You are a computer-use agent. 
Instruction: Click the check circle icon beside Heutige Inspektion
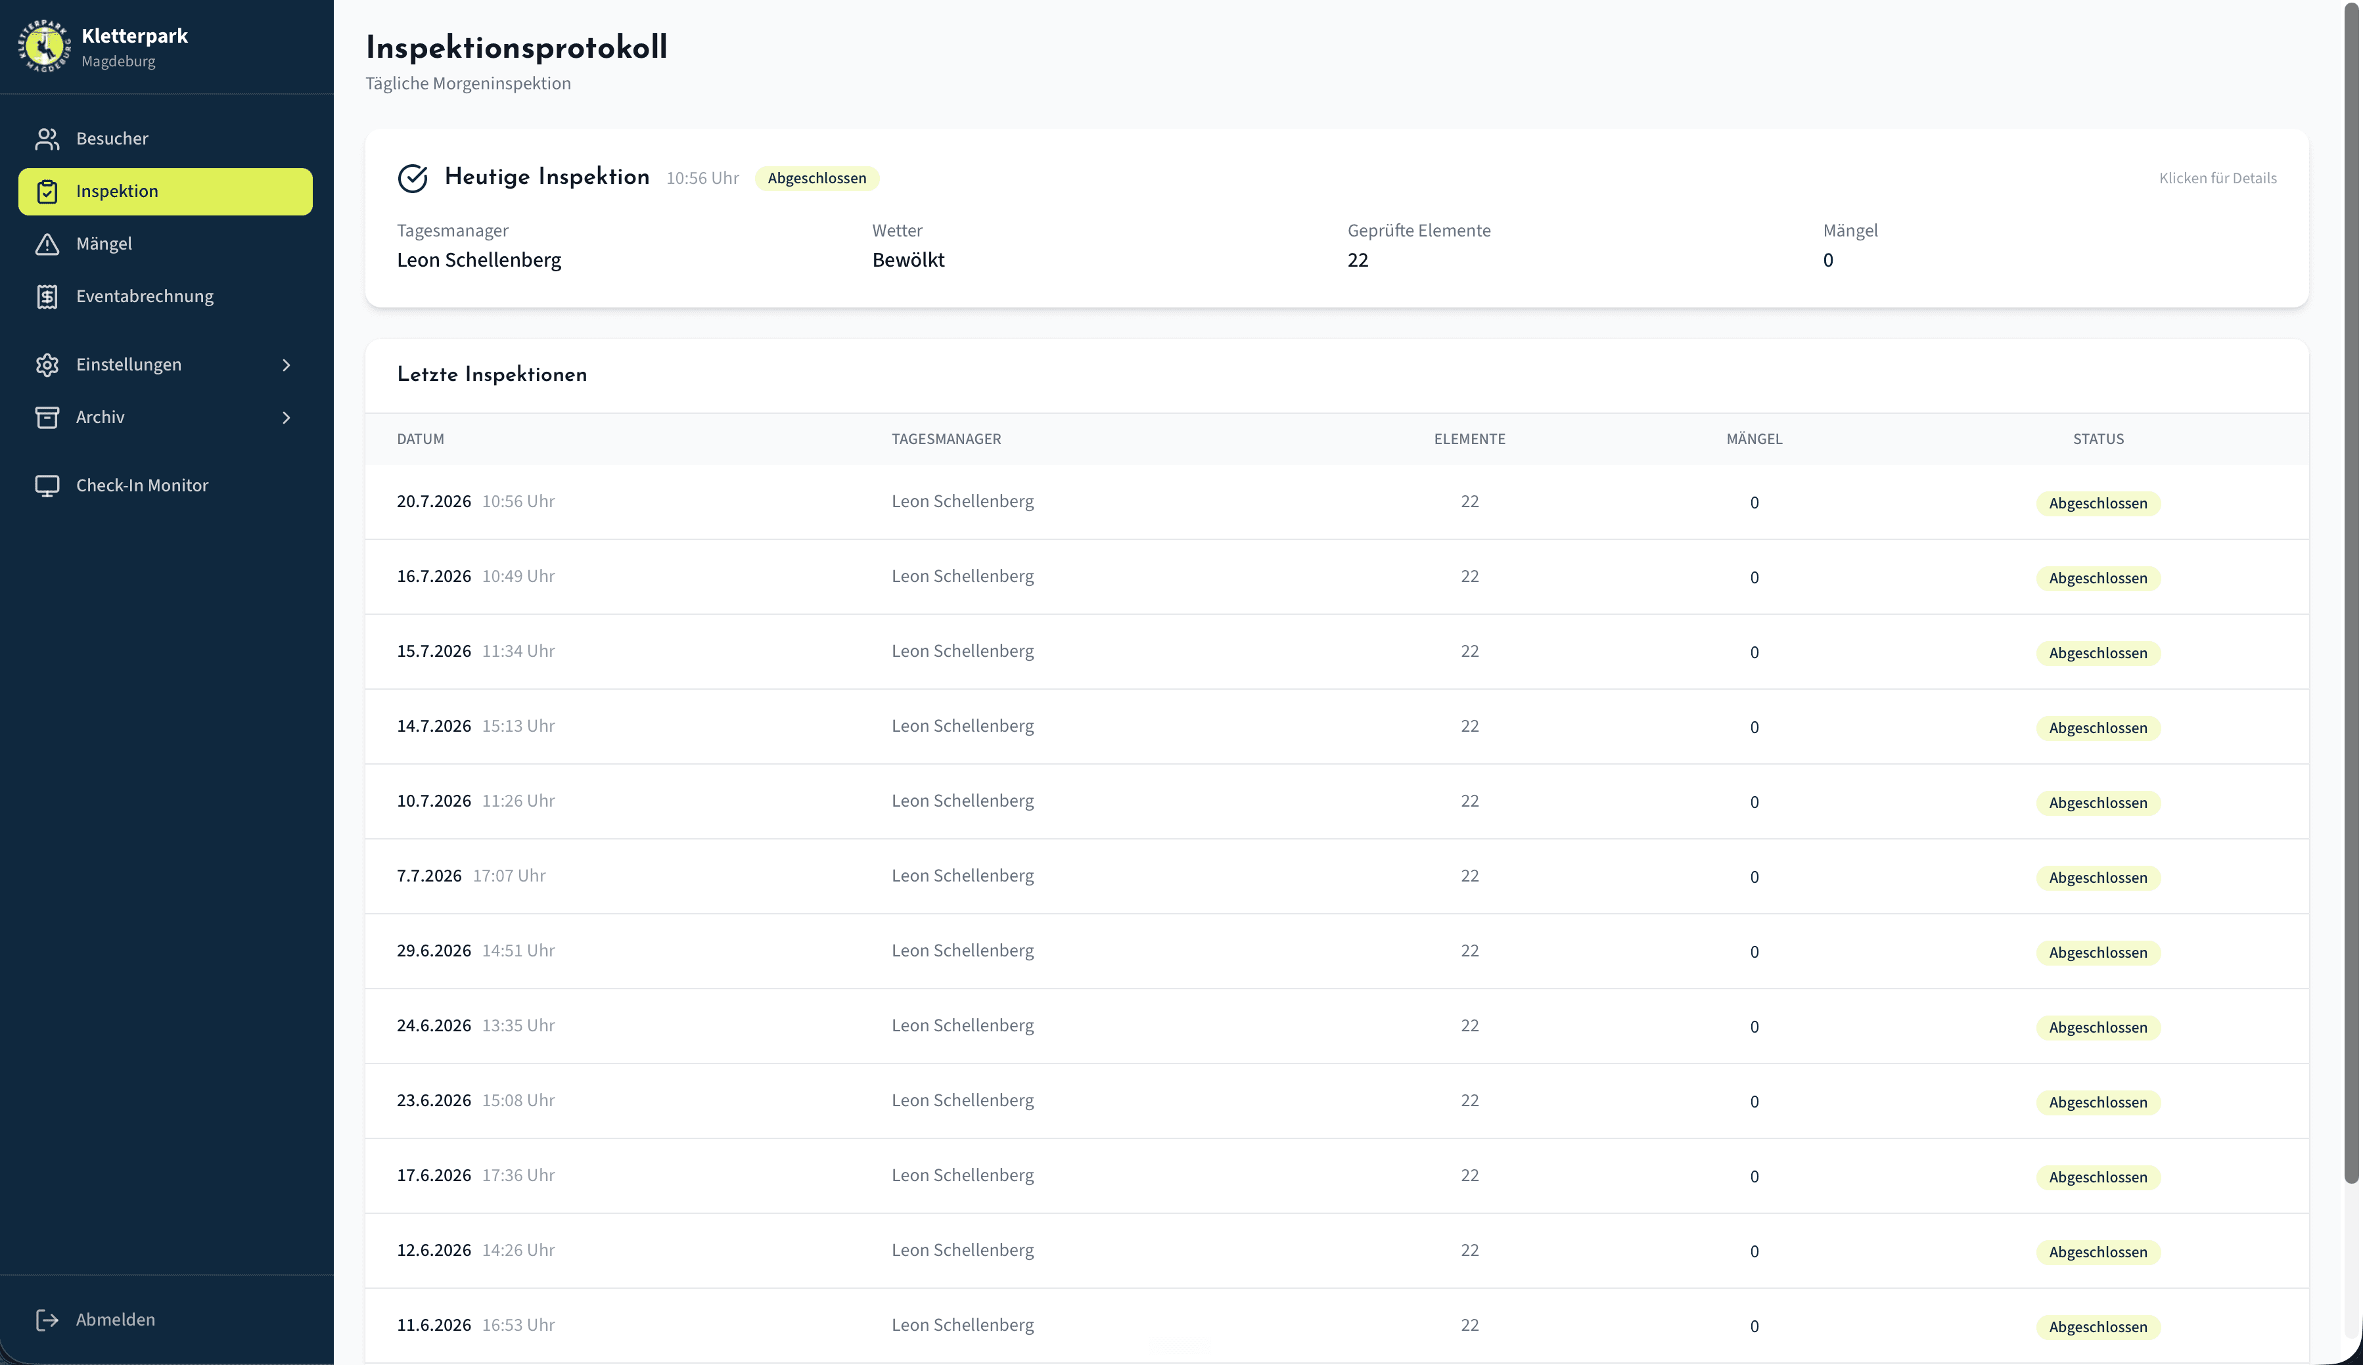(413, 178)
